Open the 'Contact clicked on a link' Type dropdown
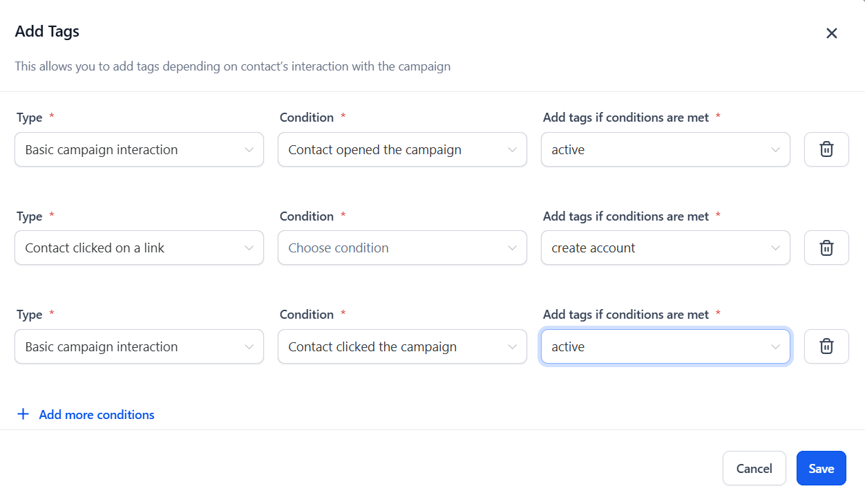Viewport: 865px width, 502px height. (139, 248)
